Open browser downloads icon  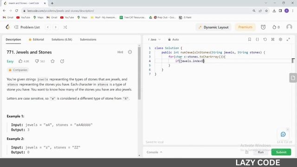274,11
